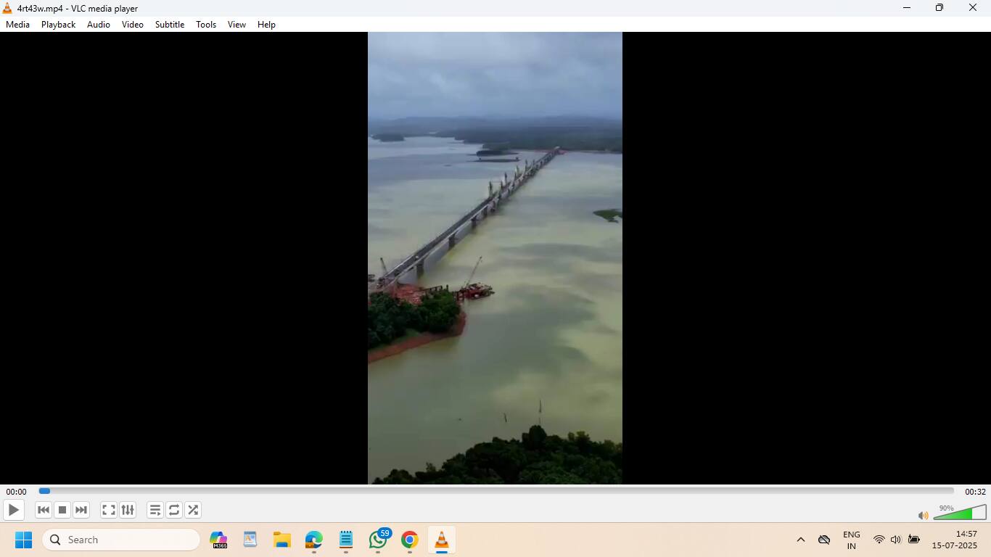Set volume using the volume slider
Image resolution: width=991 pixels, height=557 pixels.
coord(959,513)
